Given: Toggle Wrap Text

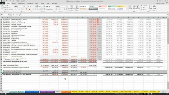Looking at the screenshot, I should (47, 6).
